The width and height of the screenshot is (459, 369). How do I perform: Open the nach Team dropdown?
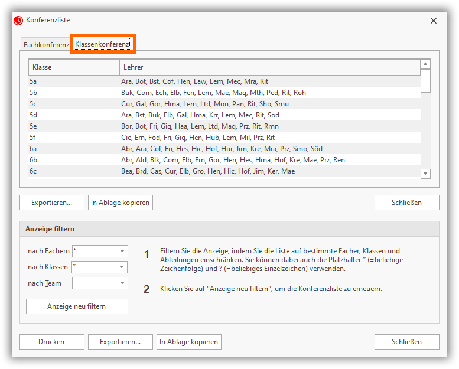(122, 283)
